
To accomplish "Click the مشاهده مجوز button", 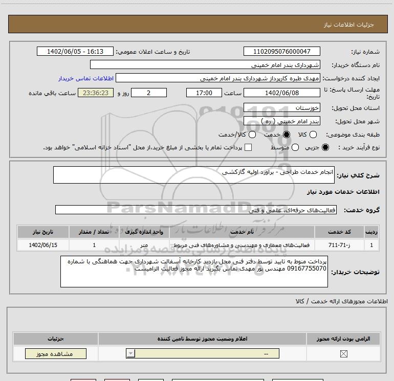I will [56, 353].
